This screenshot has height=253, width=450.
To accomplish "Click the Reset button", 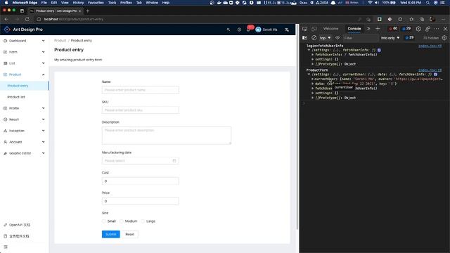I will tap(129, 234).
